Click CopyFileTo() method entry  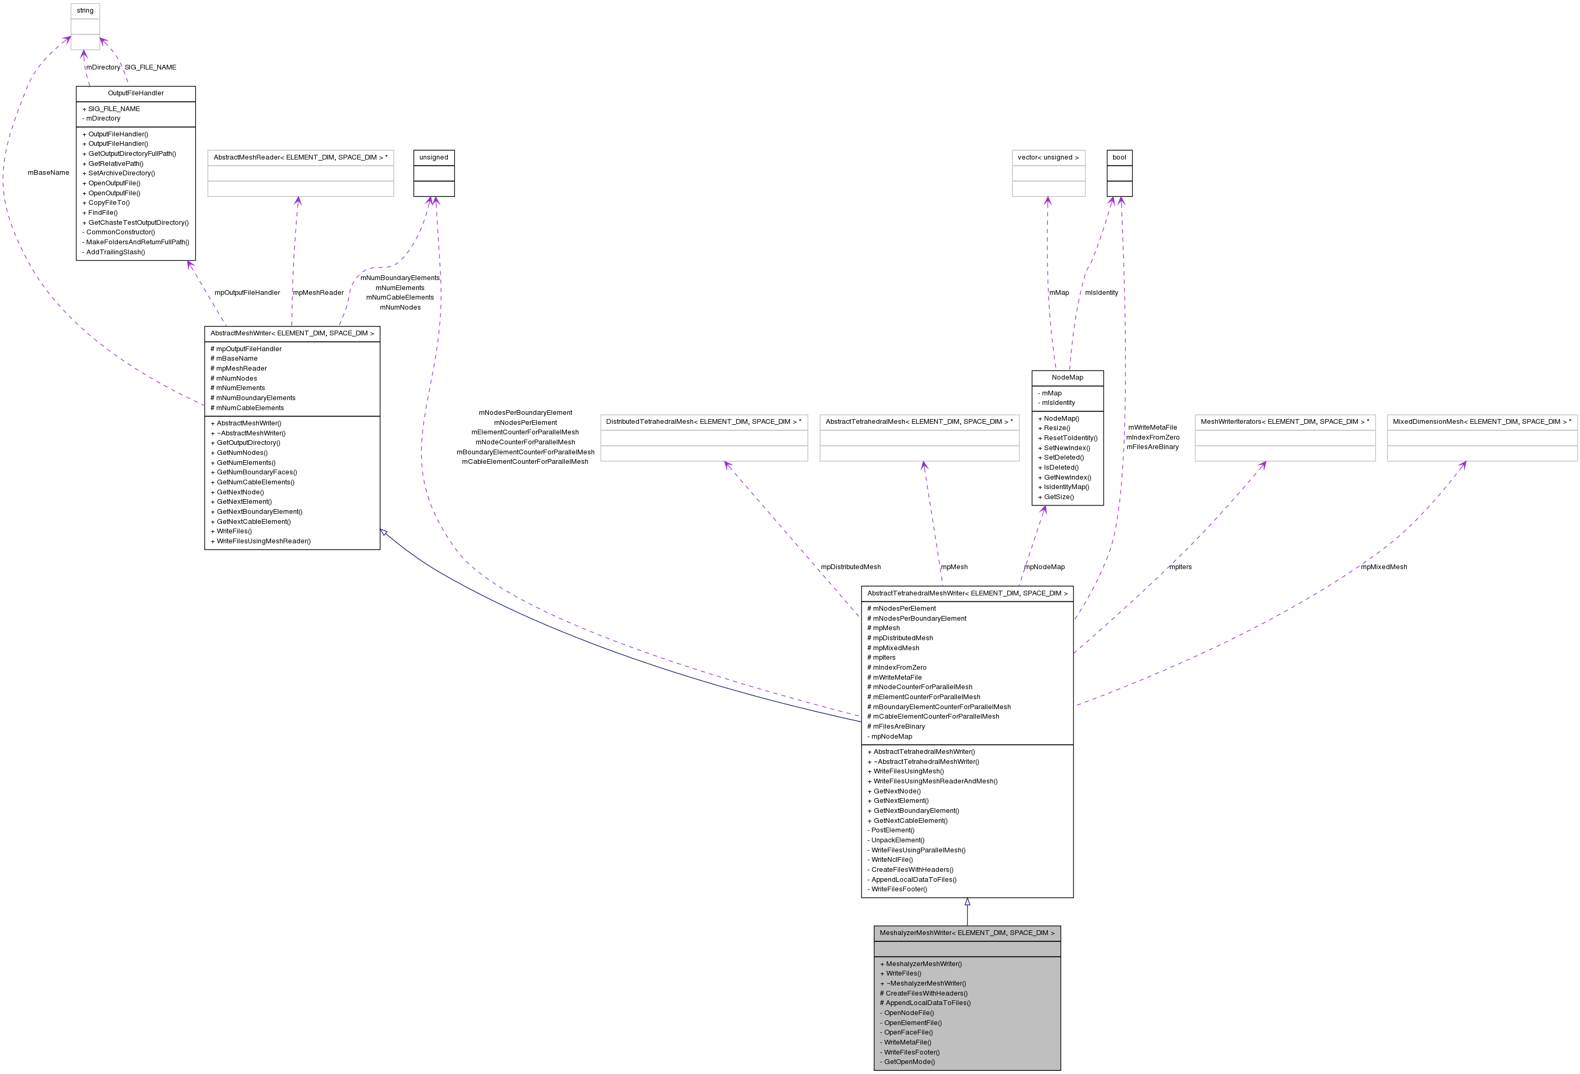(106, 203)
